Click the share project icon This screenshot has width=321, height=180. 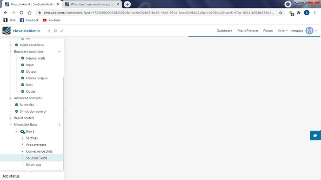pyautogui.click(x=49, y=31)
